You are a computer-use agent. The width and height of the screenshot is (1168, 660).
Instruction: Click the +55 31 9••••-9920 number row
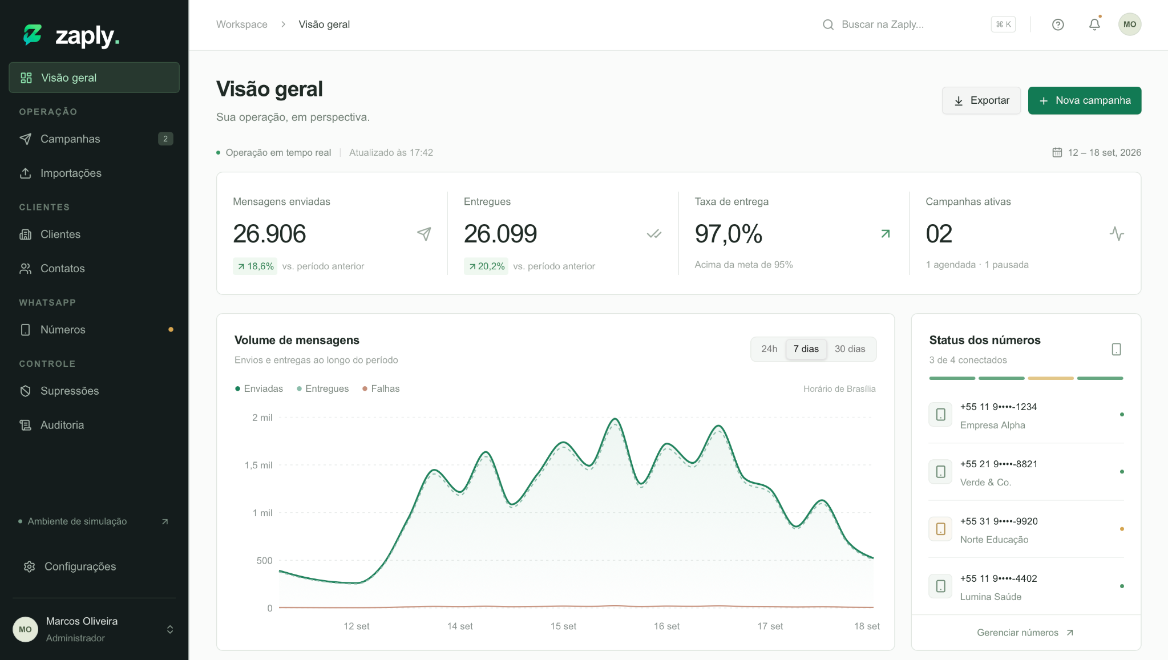(1026, 529)
